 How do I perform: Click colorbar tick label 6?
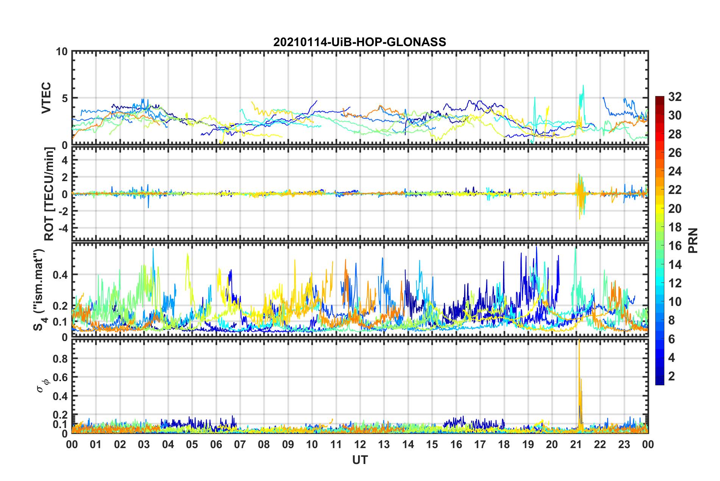[672, 339]
